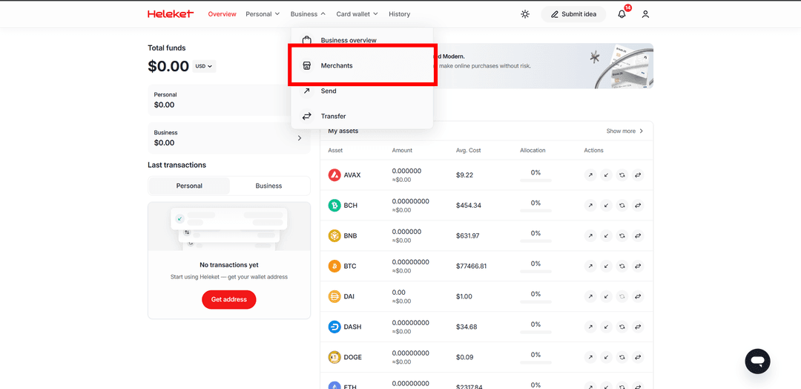Click receive arrow in DAI row
The height and width of the screenshot is (389, 801).
click(x=606, y=296)
